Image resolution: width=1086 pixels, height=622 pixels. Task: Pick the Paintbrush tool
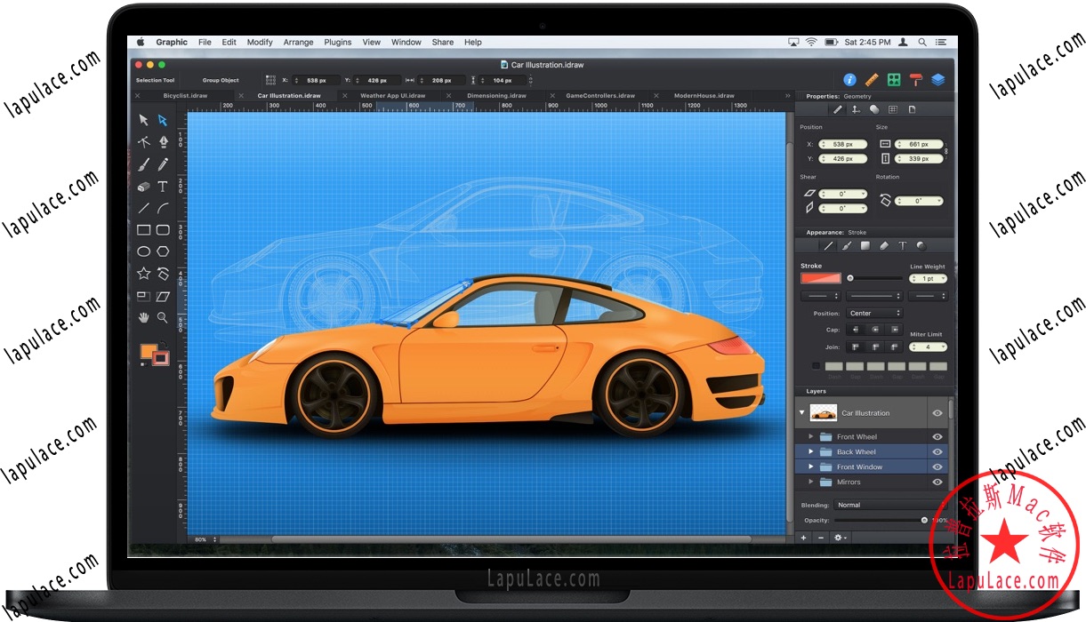(142, 163)
